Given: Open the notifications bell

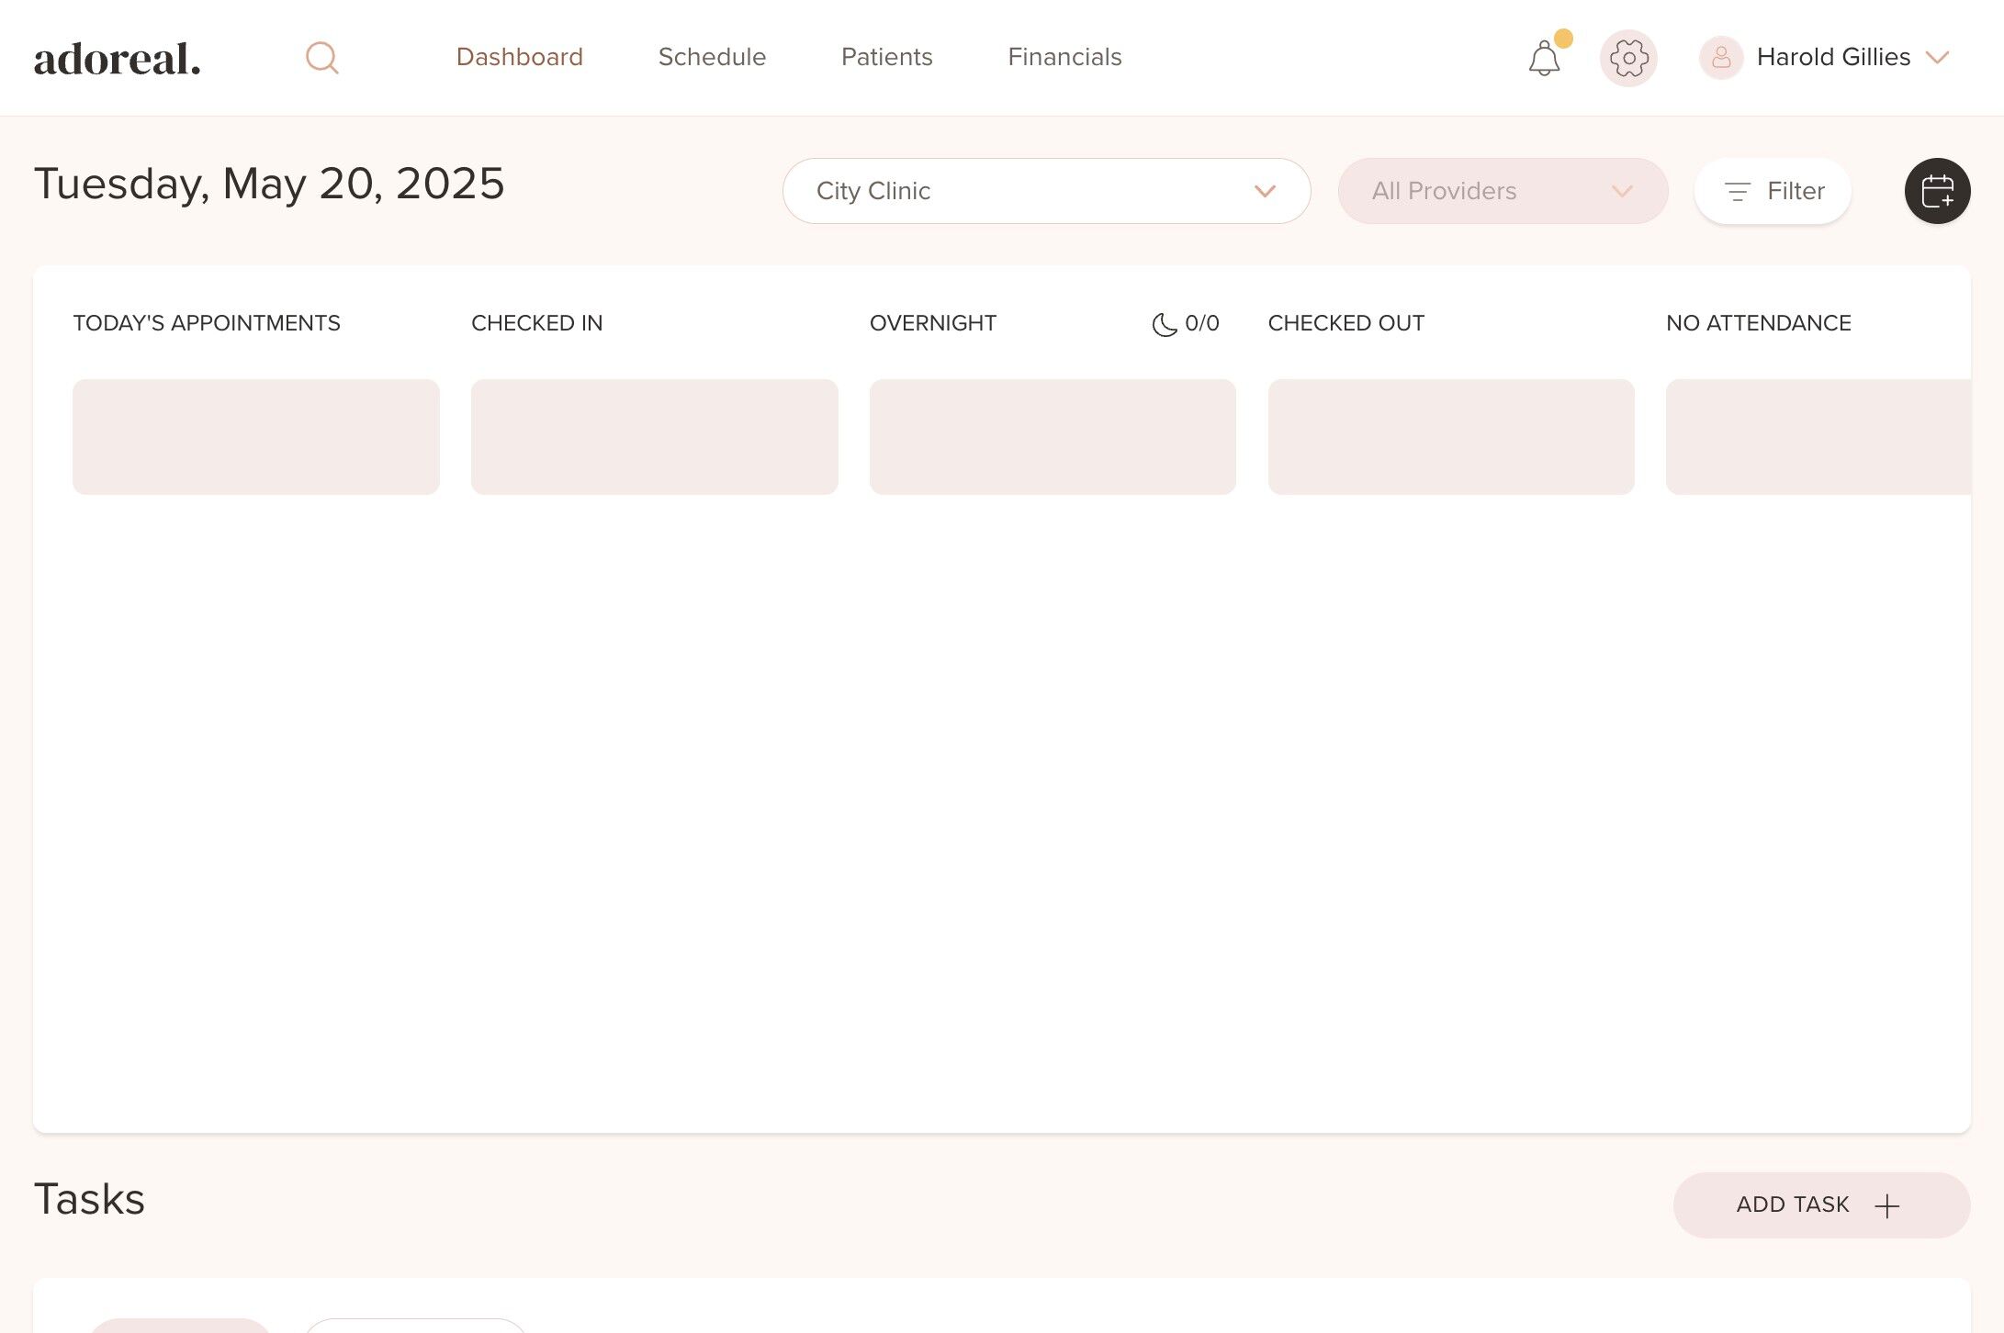Looking at the screenshot, I should [1544, 59].
